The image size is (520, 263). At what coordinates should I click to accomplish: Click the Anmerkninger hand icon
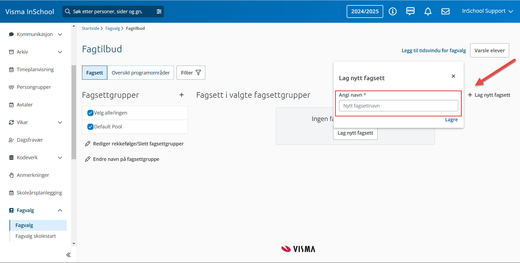(x=11, y=175)
